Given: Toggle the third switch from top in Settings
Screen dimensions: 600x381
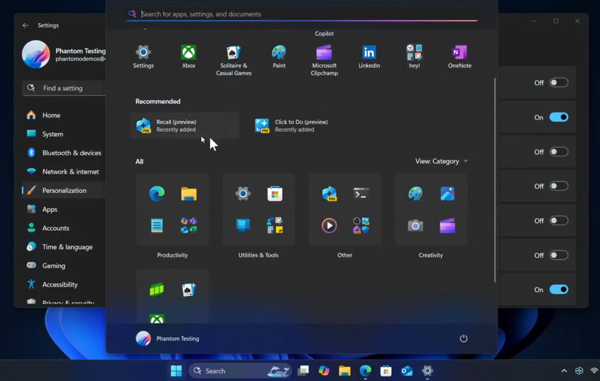Looking at the screenshot, I should 559,152.
